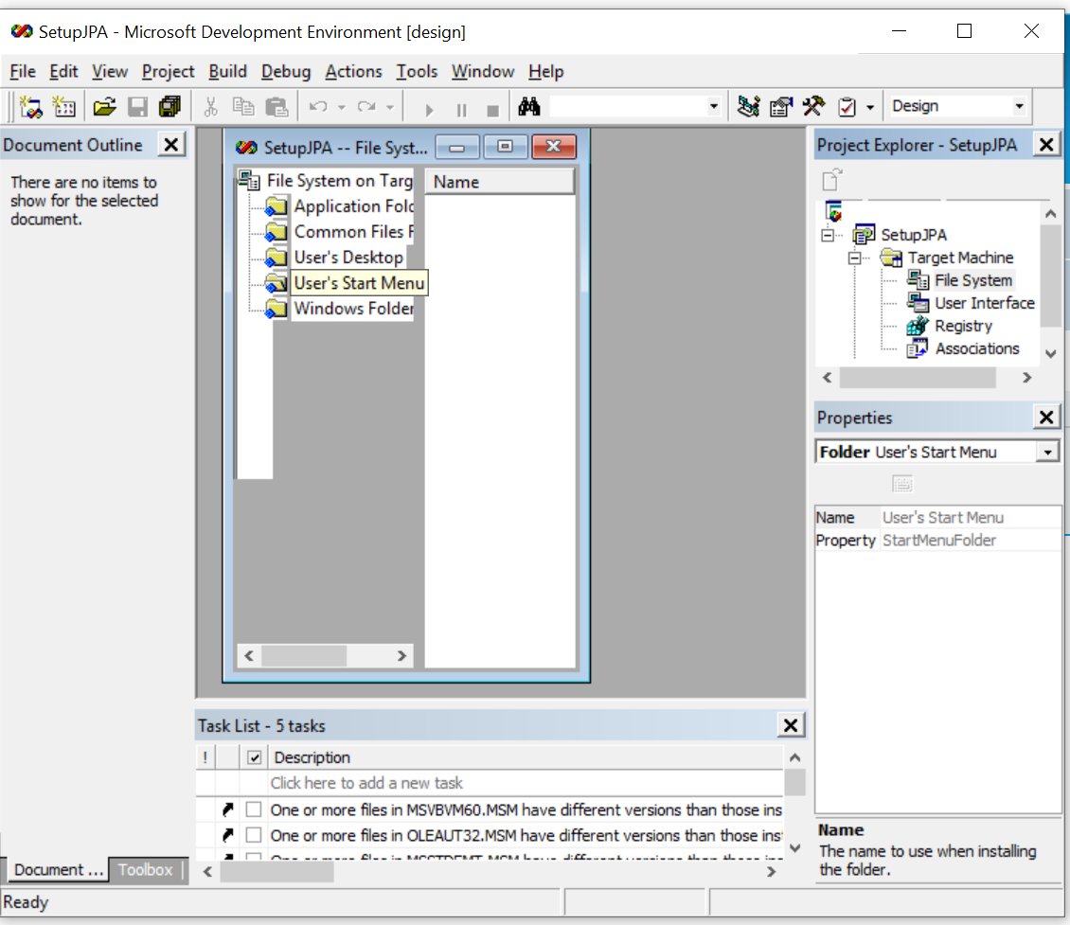The height and width of the screenshot is (925, 1070).
Task: Open the Properties Window toolbar icon
Action: [780, 106]
